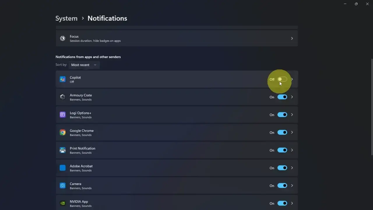Click the Print Notification printer icon
The image size is (373, 210).
point(63,150)
